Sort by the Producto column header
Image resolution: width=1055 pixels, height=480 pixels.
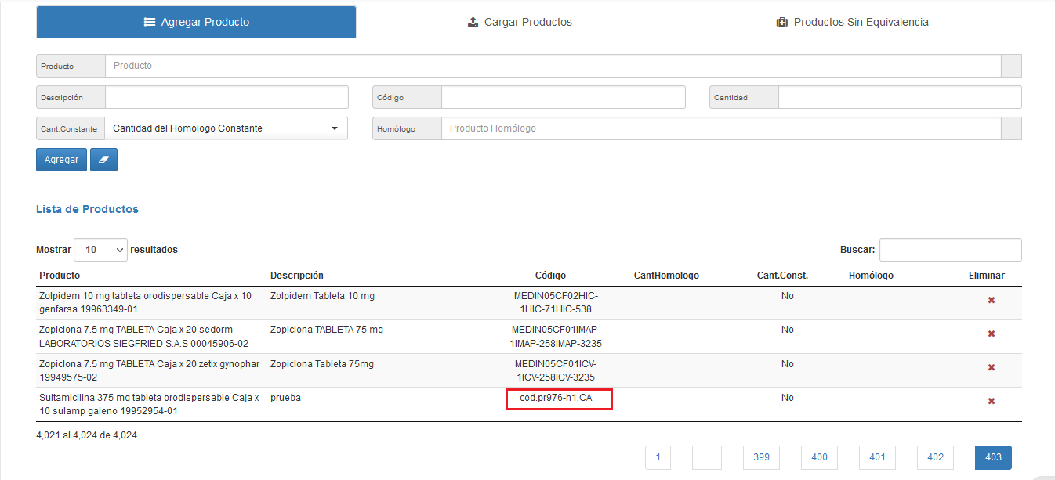click(x=60, y=276)
